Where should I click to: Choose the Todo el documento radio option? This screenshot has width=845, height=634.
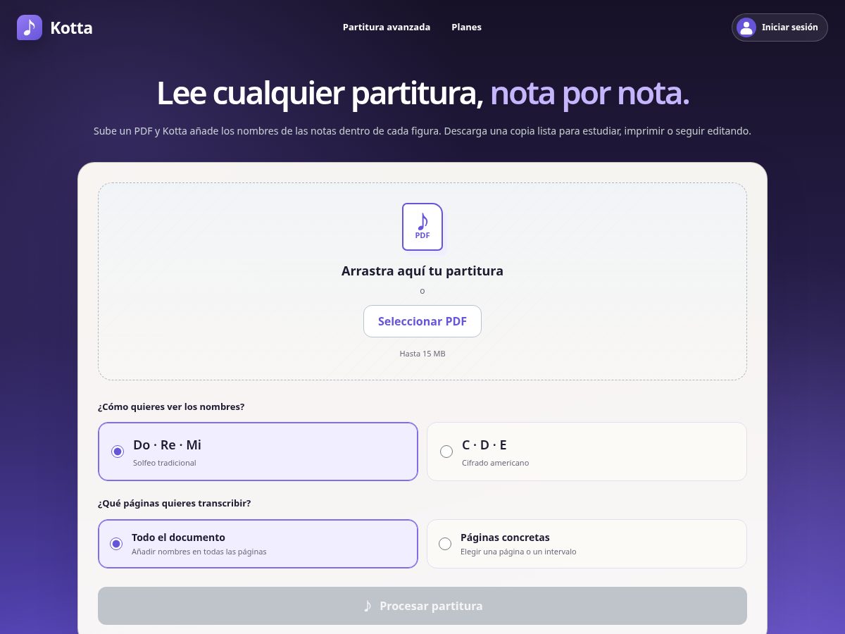pos(116,544)
